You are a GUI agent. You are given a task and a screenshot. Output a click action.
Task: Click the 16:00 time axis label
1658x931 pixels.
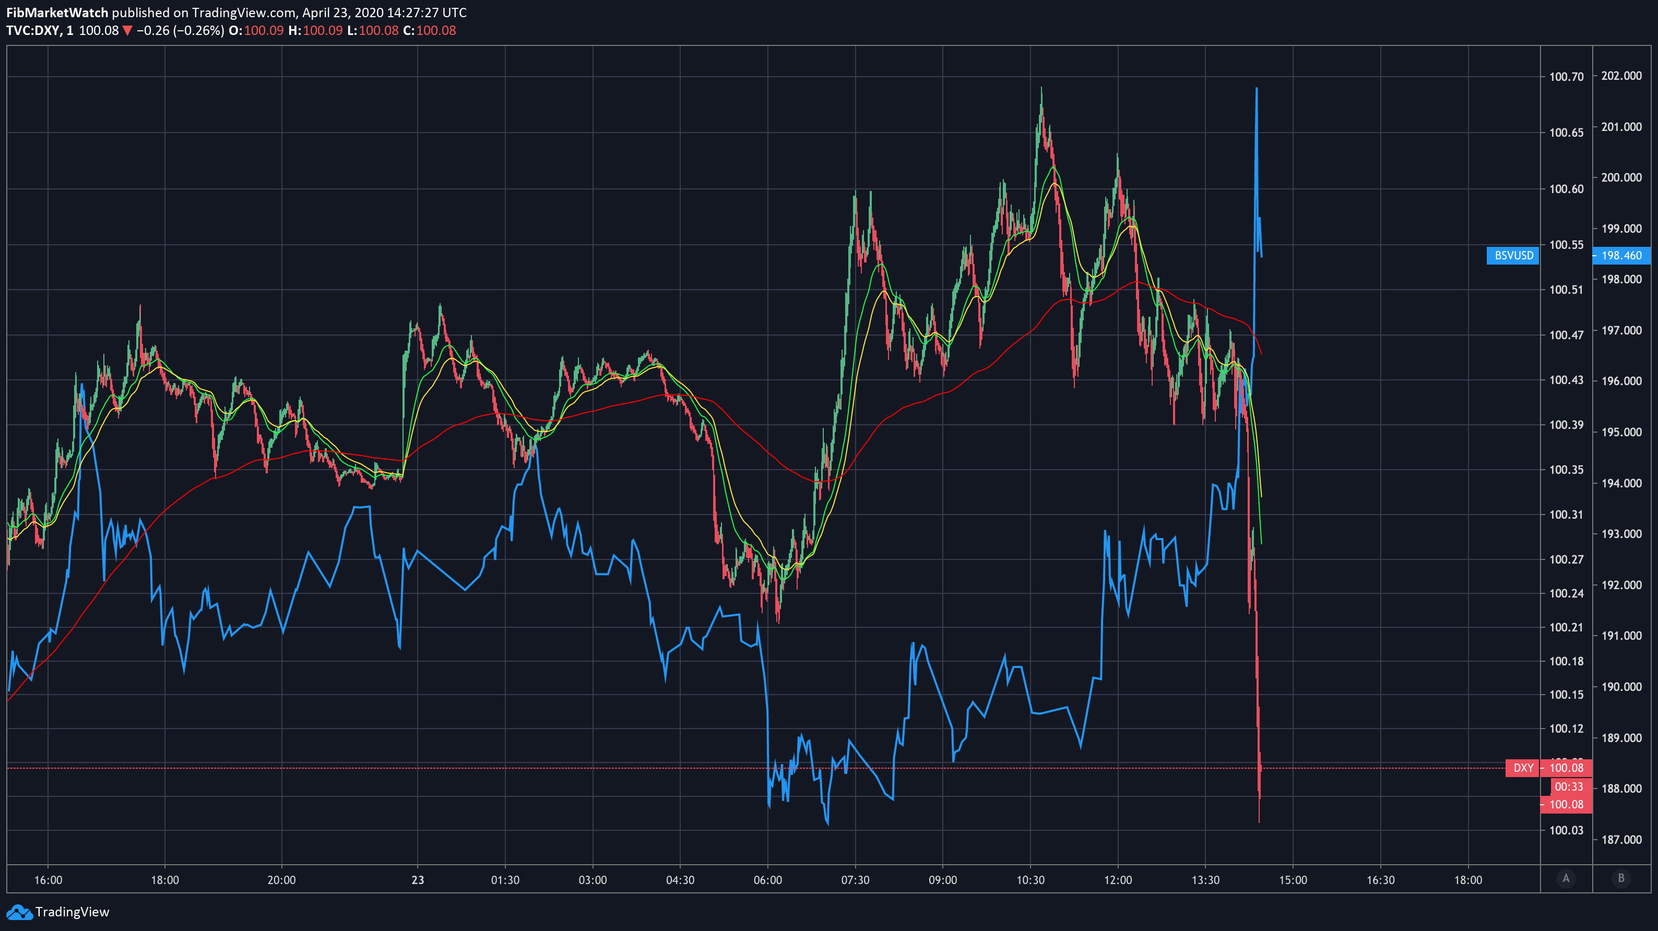tap(48, 879)
